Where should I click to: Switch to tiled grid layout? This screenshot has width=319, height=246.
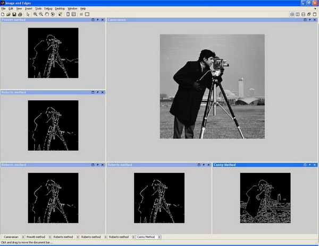(x=292, y=14)
